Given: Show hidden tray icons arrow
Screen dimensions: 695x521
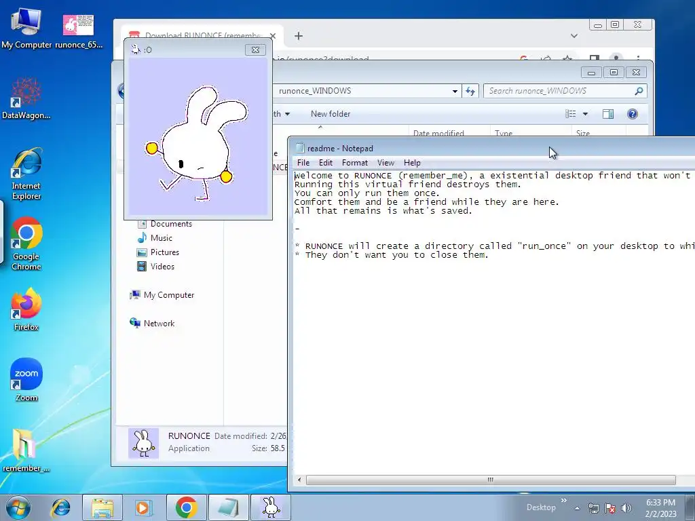Looking at the screenshot, I should pyautogui.click(x=577, y=508).
